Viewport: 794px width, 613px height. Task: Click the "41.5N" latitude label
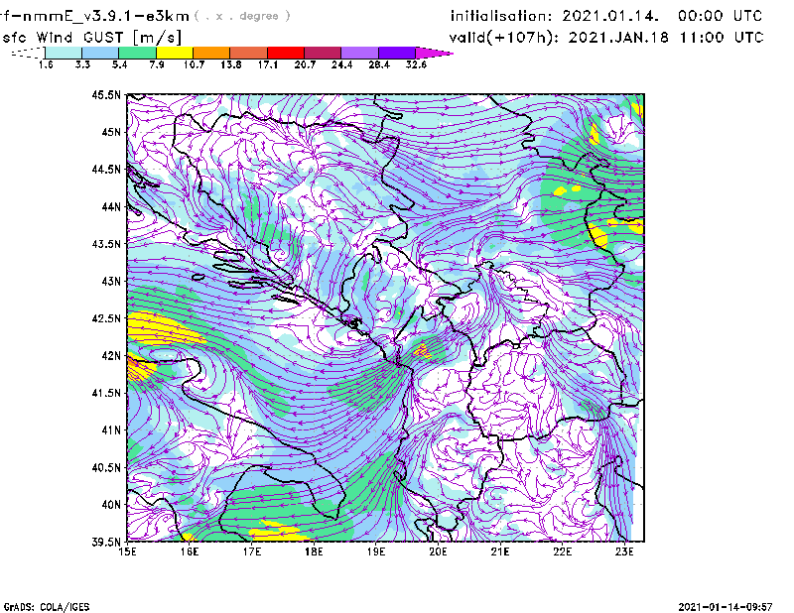click(x=106, y=393)
